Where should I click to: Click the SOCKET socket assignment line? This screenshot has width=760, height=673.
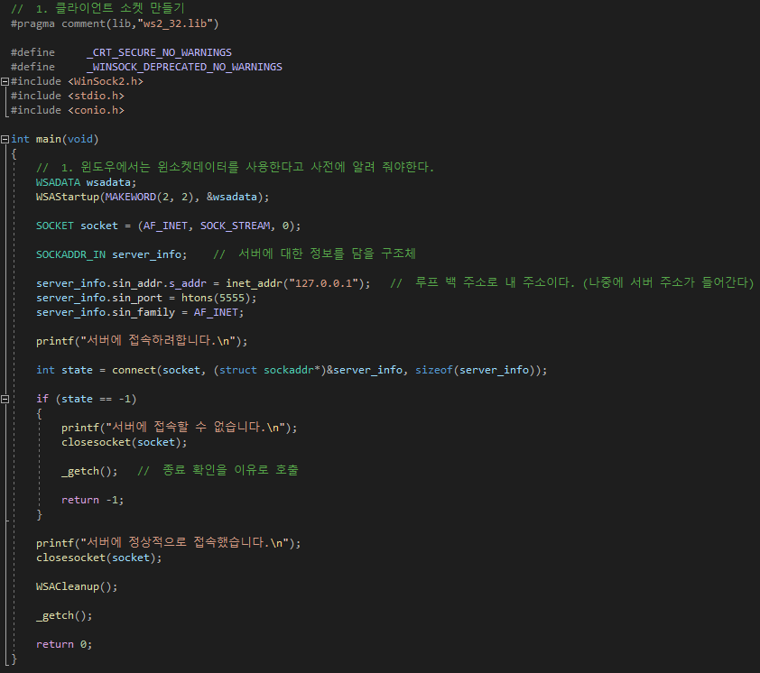(168, 226)
